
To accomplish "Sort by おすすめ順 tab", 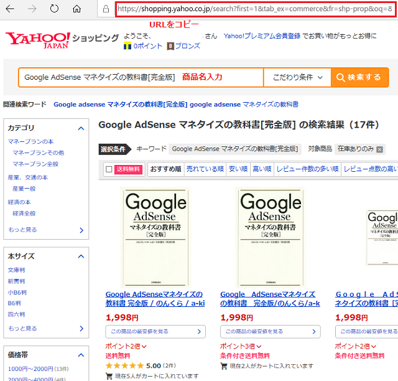I will [x=166, y=169].
